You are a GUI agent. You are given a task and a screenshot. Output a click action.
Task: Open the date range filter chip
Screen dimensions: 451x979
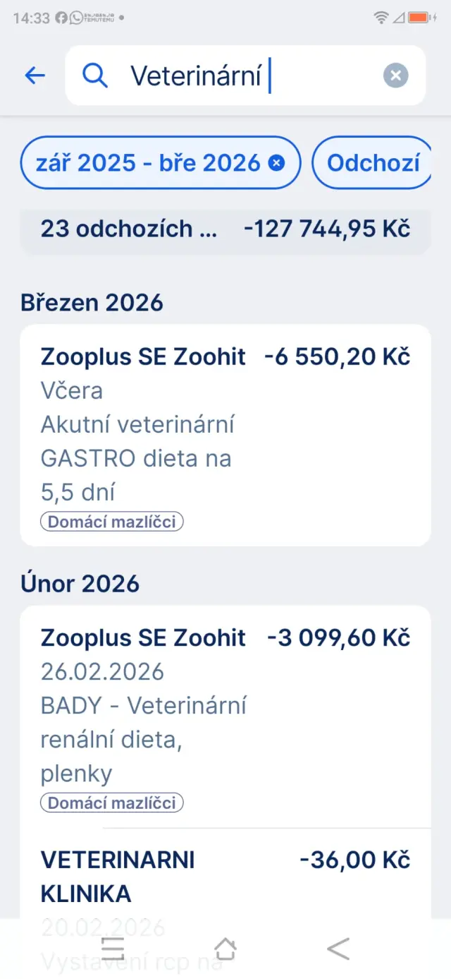click(x=148, y=163)
